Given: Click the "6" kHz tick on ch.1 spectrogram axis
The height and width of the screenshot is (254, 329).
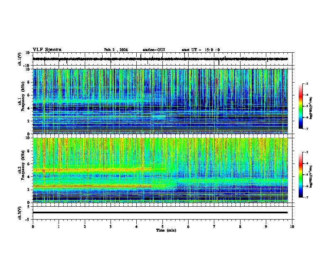Looking at the screenshot, I should point(29,95).
